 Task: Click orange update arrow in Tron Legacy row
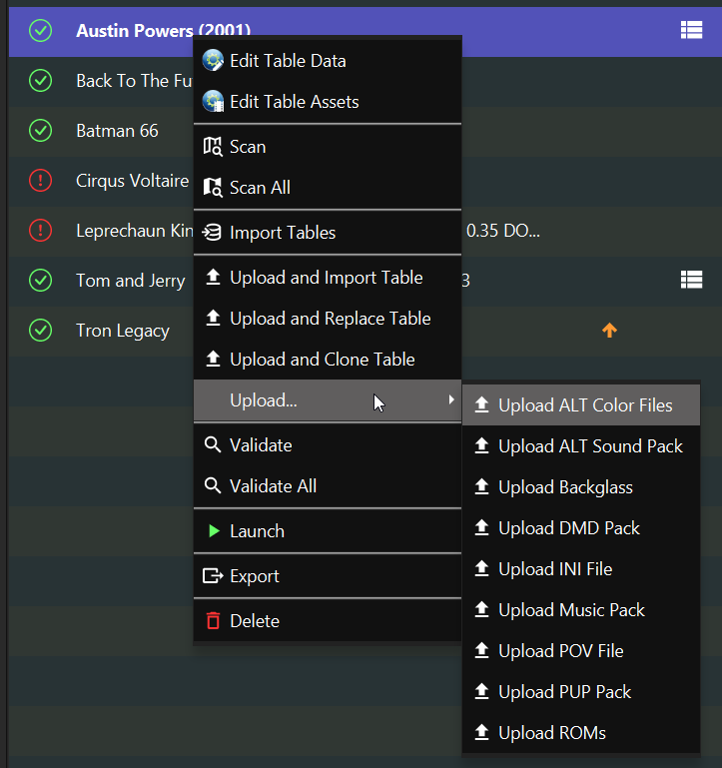pos(609,331)
